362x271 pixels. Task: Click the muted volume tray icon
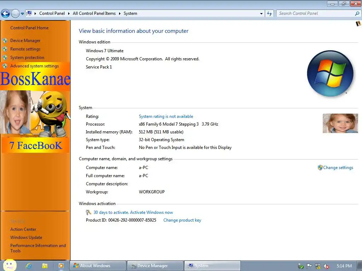pos(326,266)
